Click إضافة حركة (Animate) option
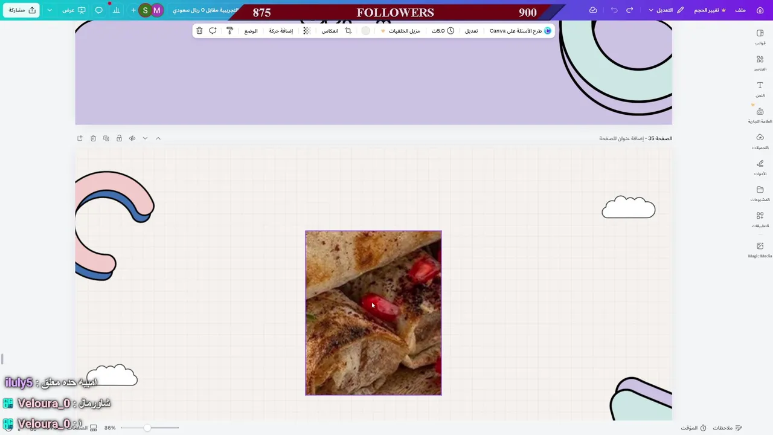Viewport: 773px width, 435px height. (281, 31)
